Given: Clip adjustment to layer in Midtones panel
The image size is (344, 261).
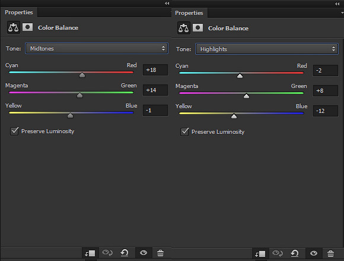Looking at the screenshot, I should pos(90,253).
